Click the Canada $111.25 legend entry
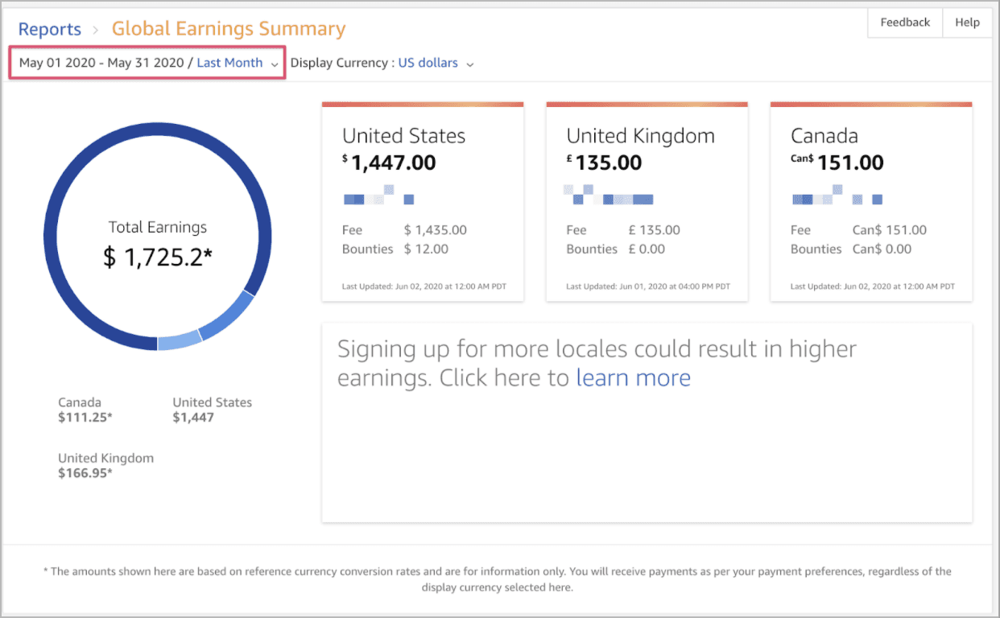Image resolution: width=1000 pixels, height=618 pixels. click(85, 410)
